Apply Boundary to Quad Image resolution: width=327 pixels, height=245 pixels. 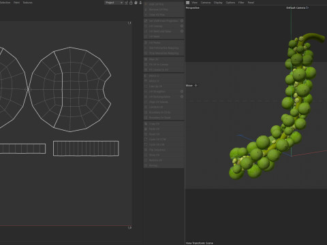coord(163,118)
